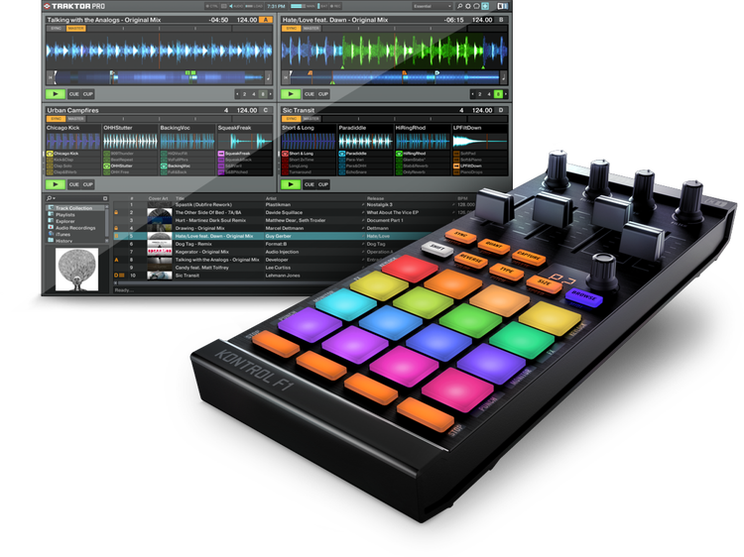Click skip-to-start icon on Deck A stripe
The height and width of the screenshot is (557, 744).
click(51, 76)
